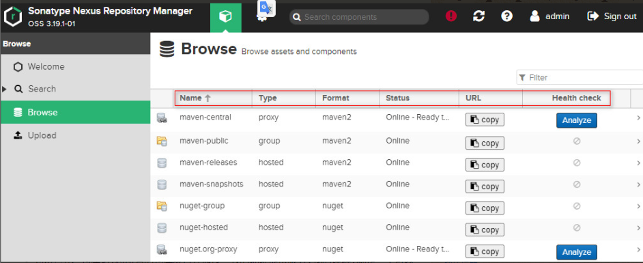
Task: Click the Browse section header in sidebar
Action: (x=75, y=44)
